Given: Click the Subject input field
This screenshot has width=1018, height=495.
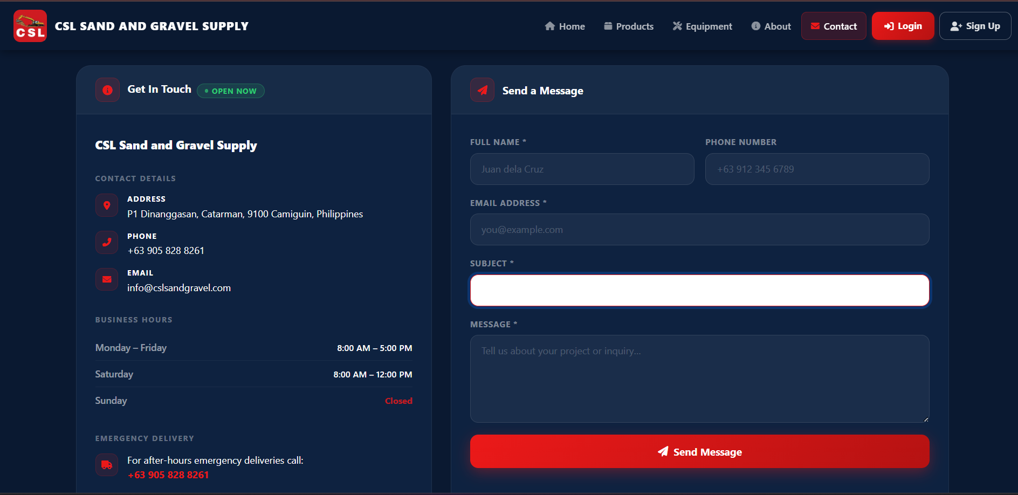Looking at the screenshot, I should 699,290.
